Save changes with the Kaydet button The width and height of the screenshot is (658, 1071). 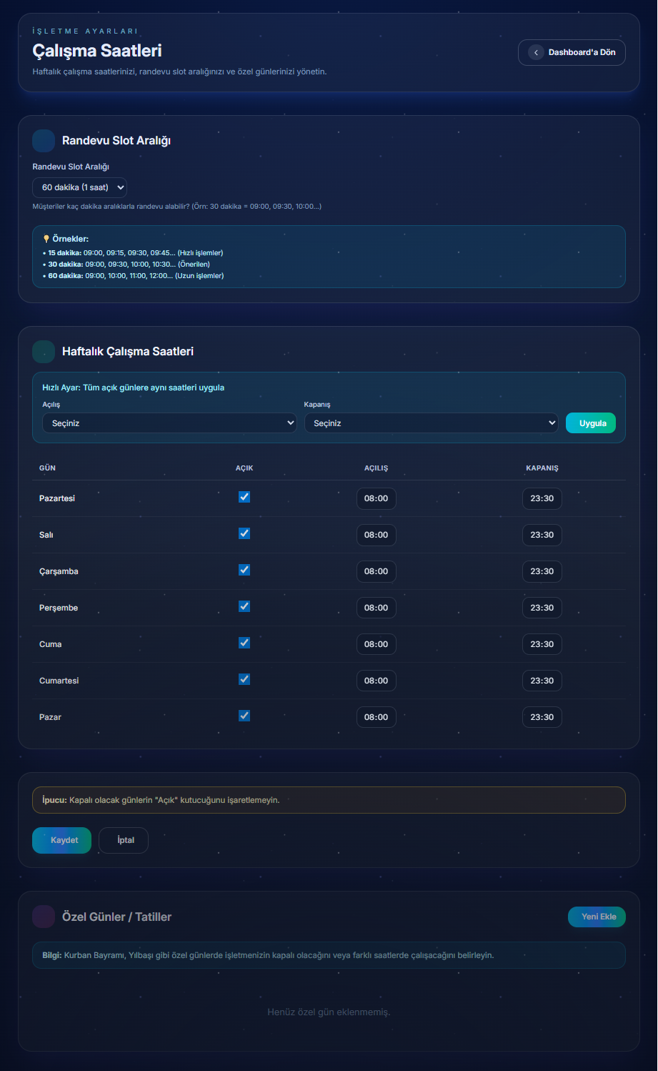[61, 840]
